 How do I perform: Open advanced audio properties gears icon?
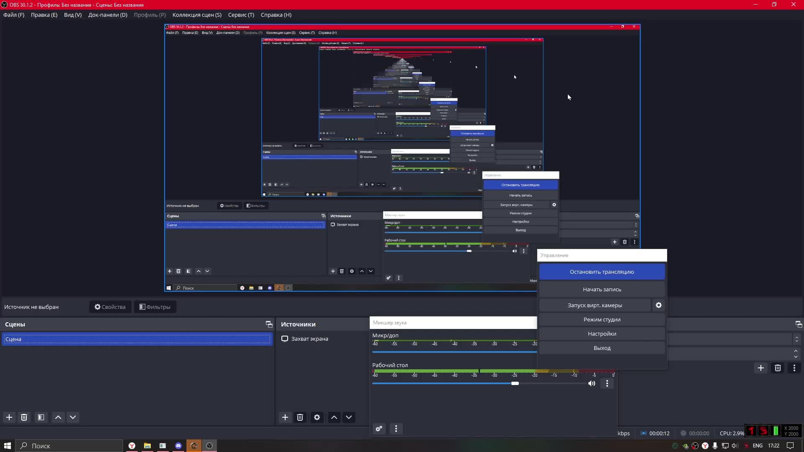coord(379,429)
